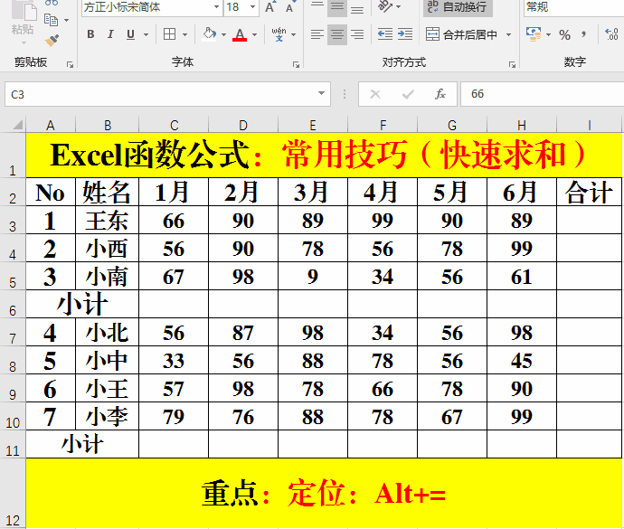Select column H header
This screenshot has width=624, height=529.
point(522,126)
